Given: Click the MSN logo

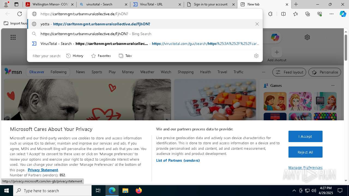Looking at the screenshot, I should (13, 72).
